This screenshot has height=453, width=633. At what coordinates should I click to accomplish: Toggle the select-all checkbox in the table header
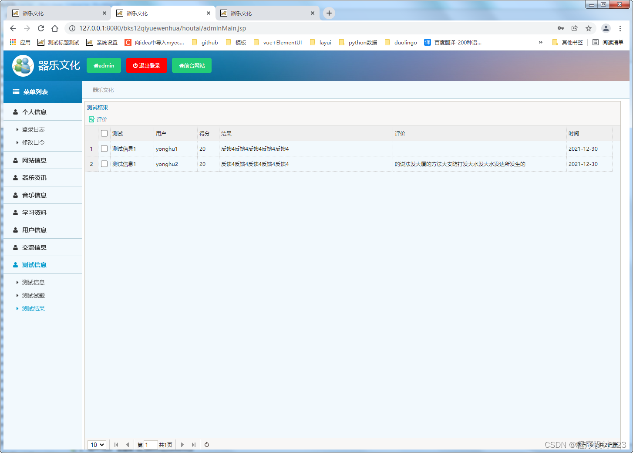point(104,133)
